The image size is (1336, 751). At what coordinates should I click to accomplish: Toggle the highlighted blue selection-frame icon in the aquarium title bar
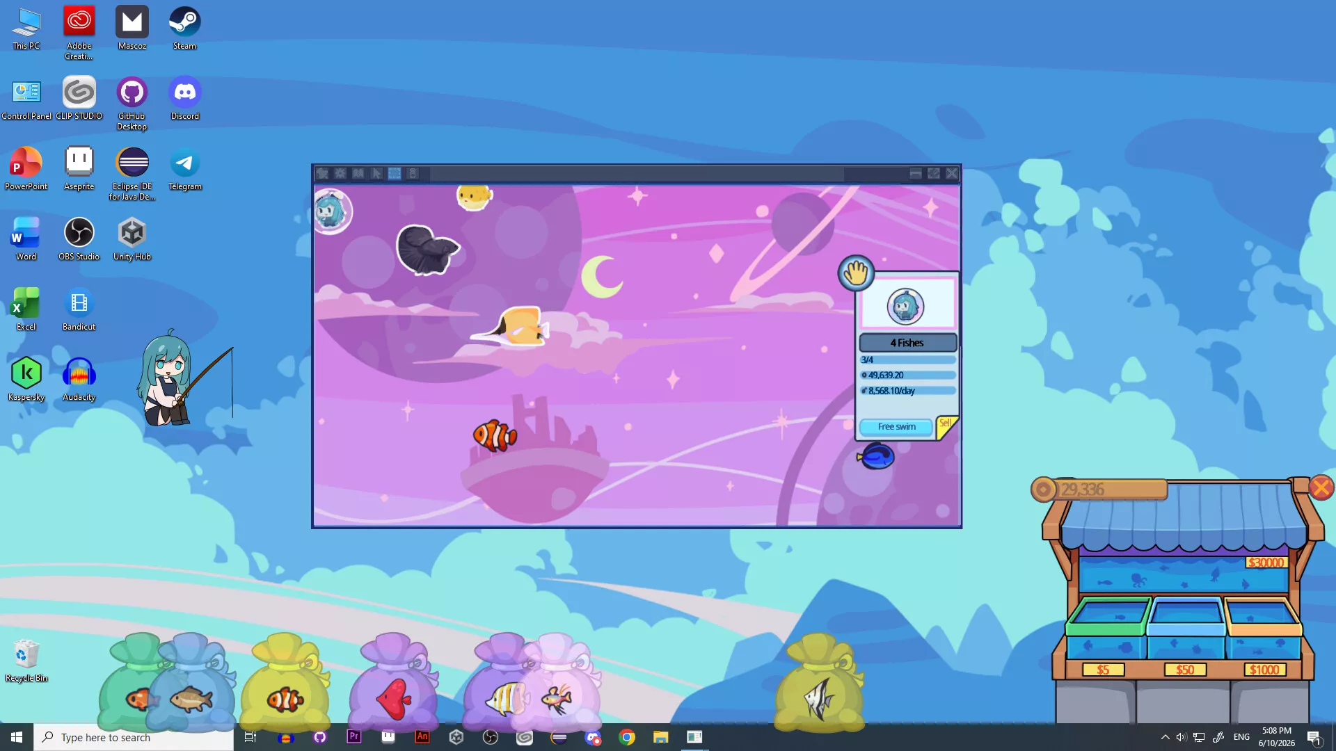pyautogui.click(x=395, y=173)
